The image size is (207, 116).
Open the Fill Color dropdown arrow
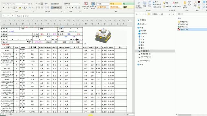tap(22, 8)
